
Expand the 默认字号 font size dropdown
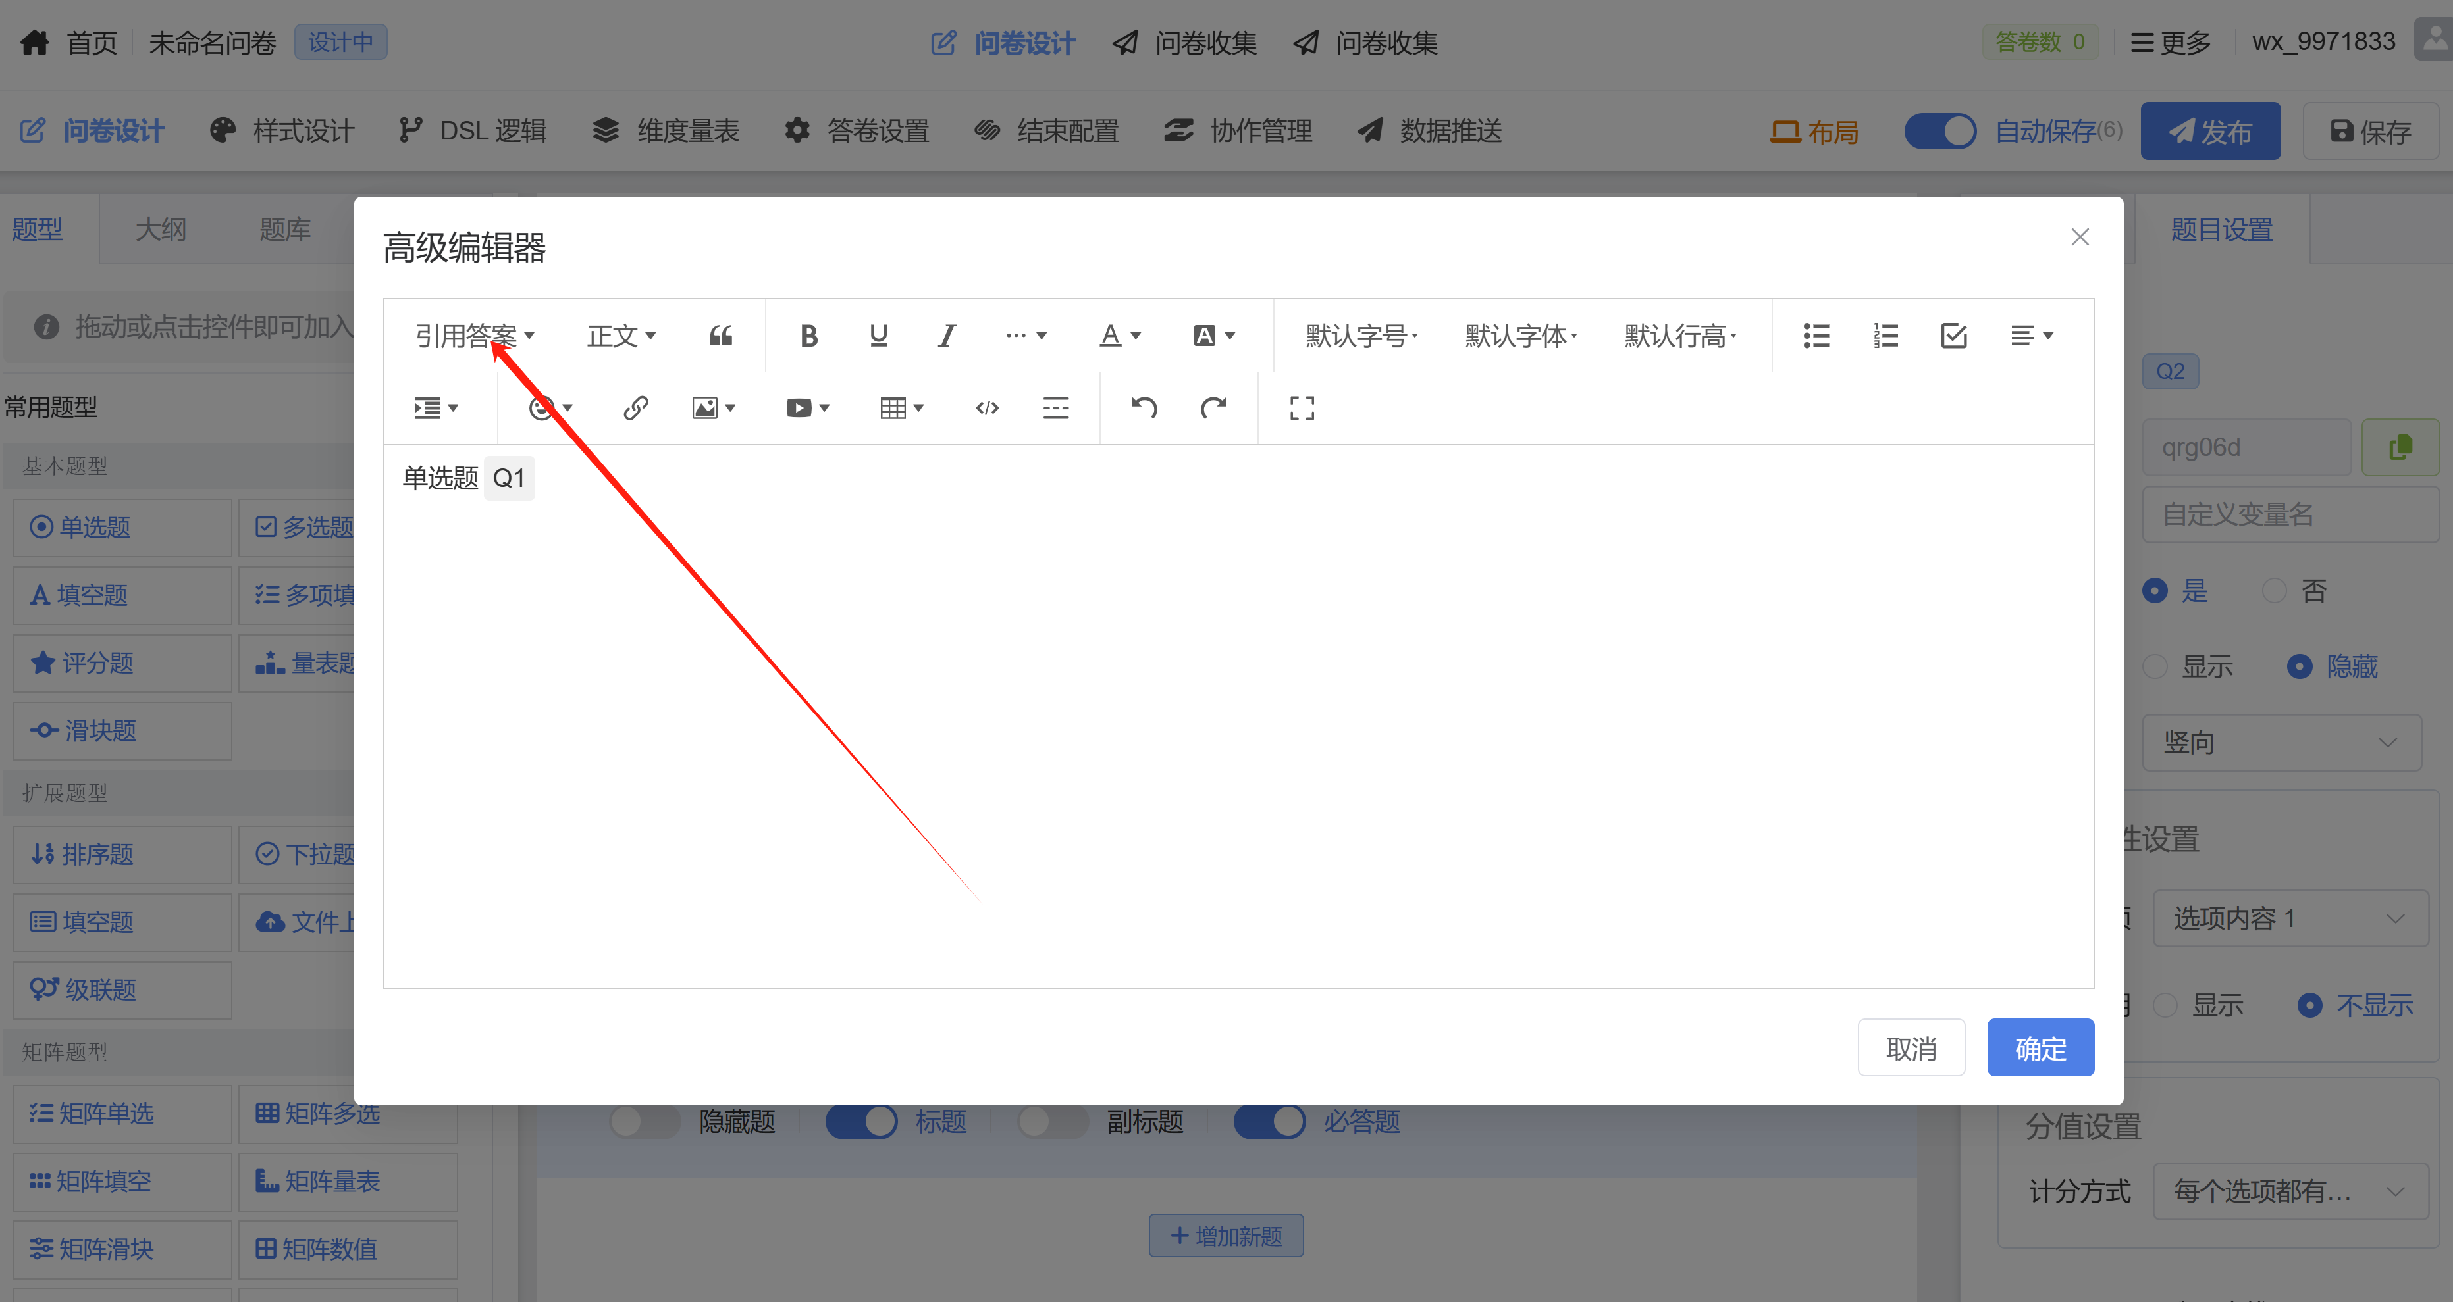[1361, 336]
